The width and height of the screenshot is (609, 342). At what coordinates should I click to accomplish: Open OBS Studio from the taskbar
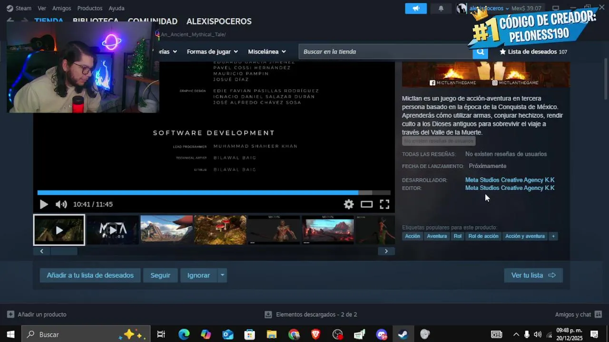tap(338, 334)
